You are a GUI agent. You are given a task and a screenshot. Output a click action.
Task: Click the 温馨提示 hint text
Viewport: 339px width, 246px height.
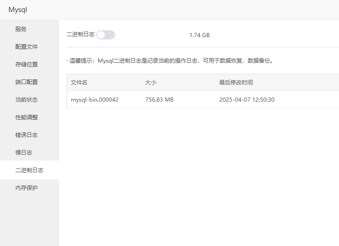click(170, 61)
